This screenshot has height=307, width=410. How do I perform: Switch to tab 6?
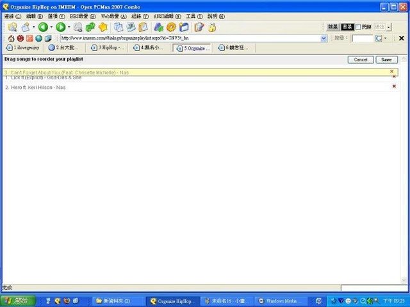[233, 48]
